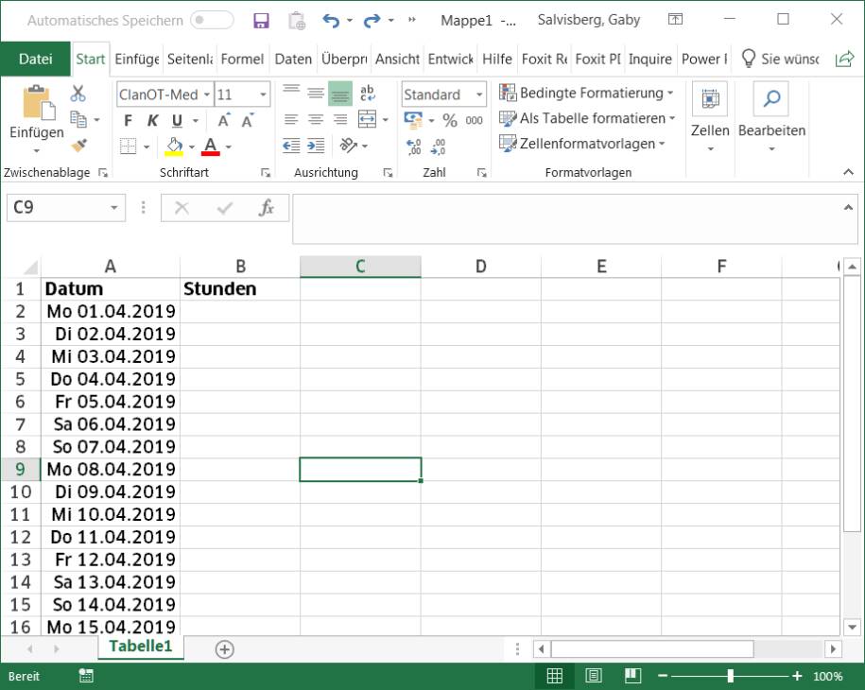
Task: Select the format painter brush icon
Action: point(78,145)
